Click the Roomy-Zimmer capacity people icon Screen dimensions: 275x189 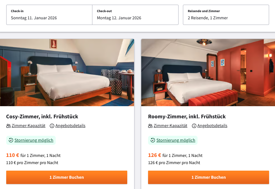(150, 126)
